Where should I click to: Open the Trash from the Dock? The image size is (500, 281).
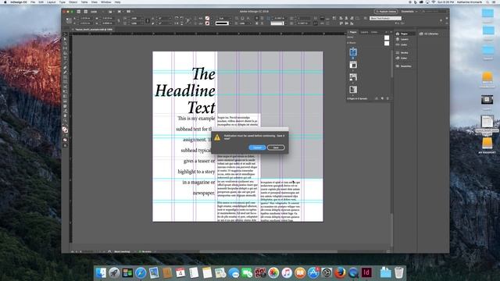click(399, 272)
